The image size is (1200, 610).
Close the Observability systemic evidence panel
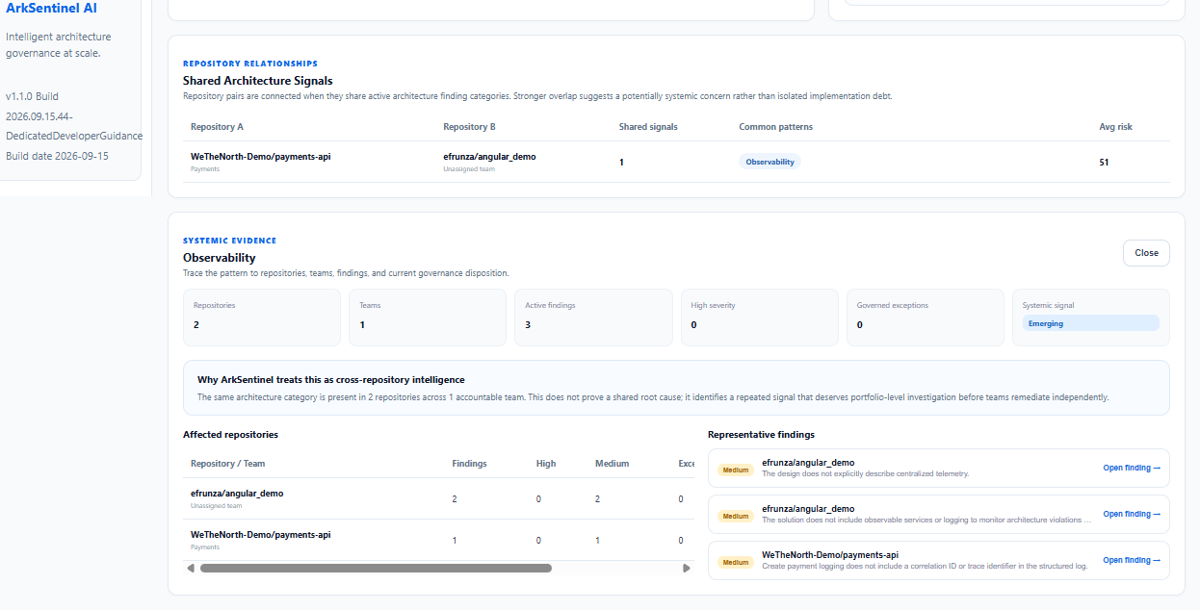pyautogui.click(x=1146, y=253)
